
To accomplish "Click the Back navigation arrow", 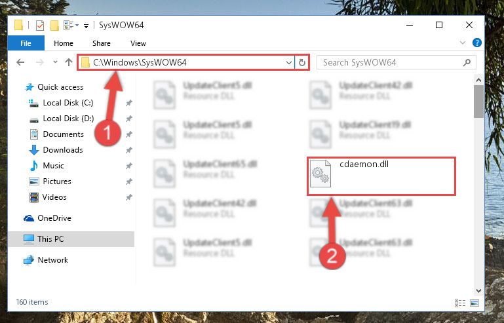I will (x=20, y=62).
